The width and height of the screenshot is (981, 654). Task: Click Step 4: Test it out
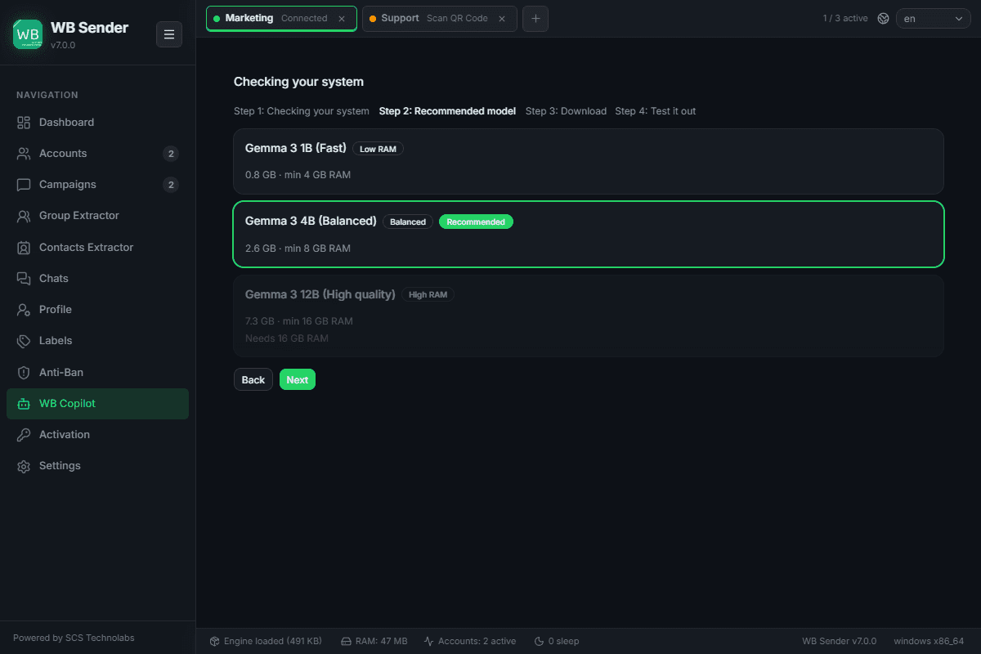tap(656, 111)
